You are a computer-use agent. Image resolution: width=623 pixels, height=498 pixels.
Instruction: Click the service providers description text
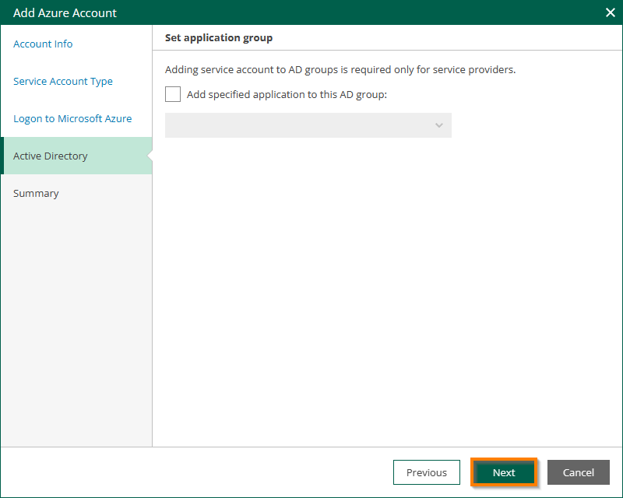[x=340, y=70]
